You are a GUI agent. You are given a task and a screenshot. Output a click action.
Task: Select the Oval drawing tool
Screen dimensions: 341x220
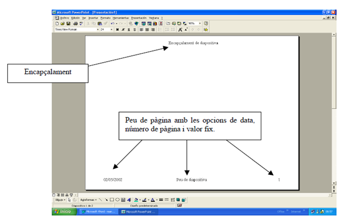117,200
